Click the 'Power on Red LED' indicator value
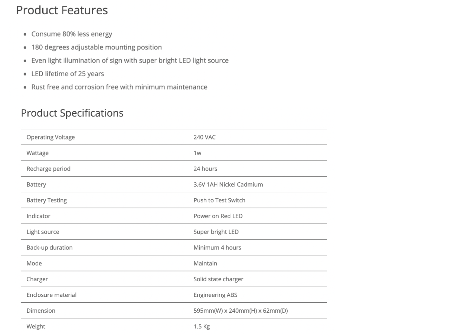The image size is (474, 336). tap(218, 216)
